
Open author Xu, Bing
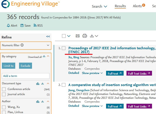[x=74, y=57]
